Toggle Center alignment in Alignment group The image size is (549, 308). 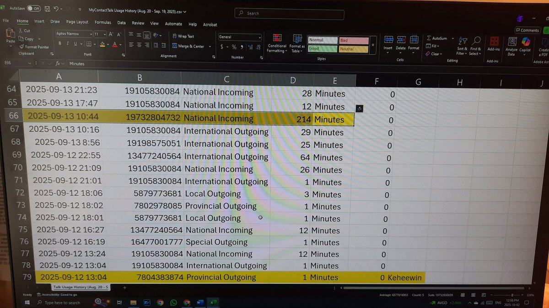click(139, 45)
